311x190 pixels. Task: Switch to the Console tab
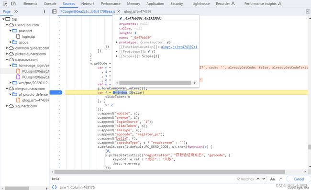(50, 3)
